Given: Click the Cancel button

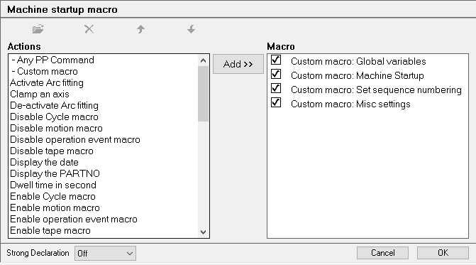Looking at the screenshot, I should [382, 253].
